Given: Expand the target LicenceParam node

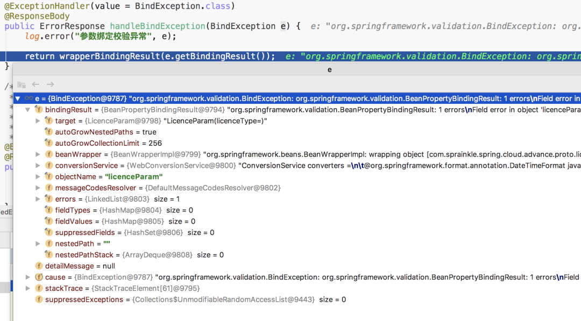Looking at the screenshot, I should [x=38, y=120].
